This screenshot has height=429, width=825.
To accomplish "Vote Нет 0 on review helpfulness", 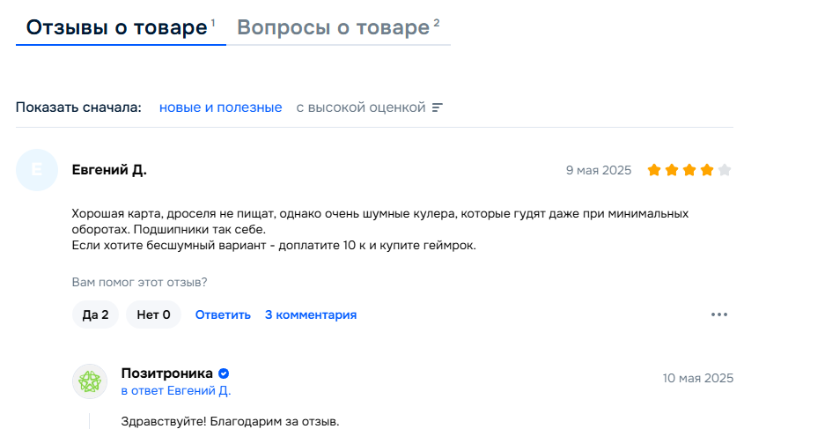I will (153, 314).
